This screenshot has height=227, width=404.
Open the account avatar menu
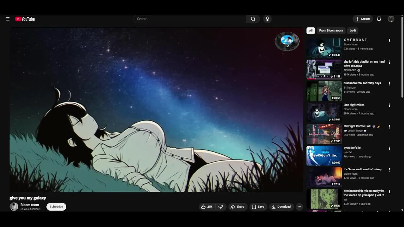(x=391, y=19)
